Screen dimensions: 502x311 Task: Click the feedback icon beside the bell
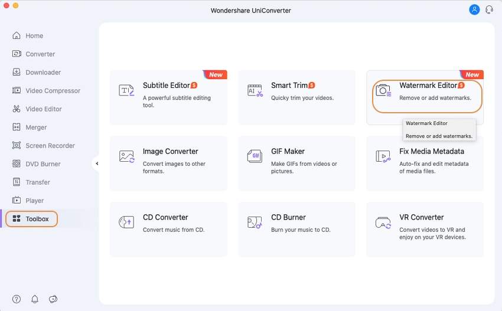tap(53, 299)
